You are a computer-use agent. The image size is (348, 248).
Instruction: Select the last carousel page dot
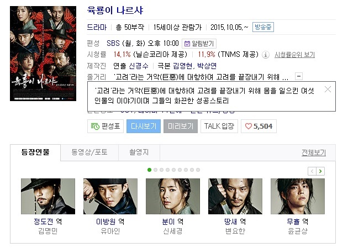coord(198,170)
